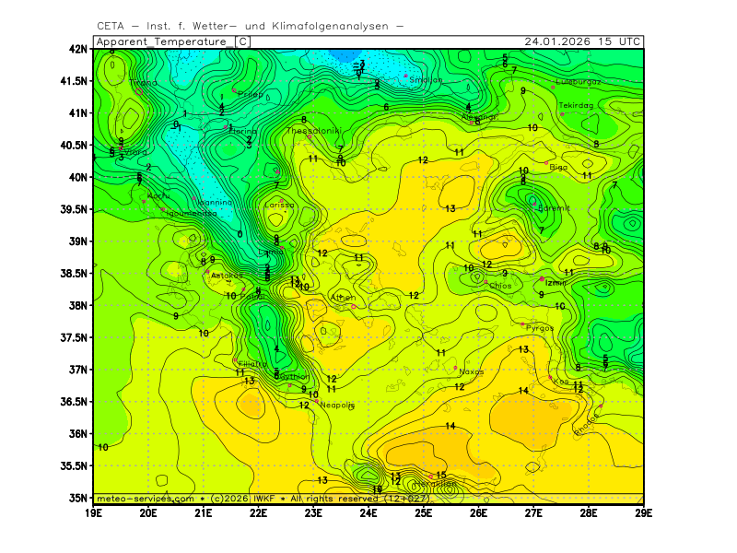
Task: Click the 29E longitude axis label
Action: click(643, 512)
